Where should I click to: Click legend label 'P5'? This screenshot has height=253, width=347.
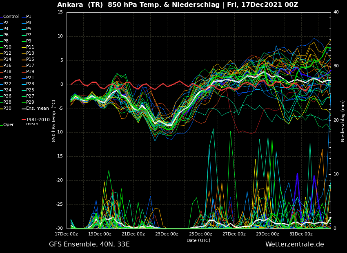[29, 29]
